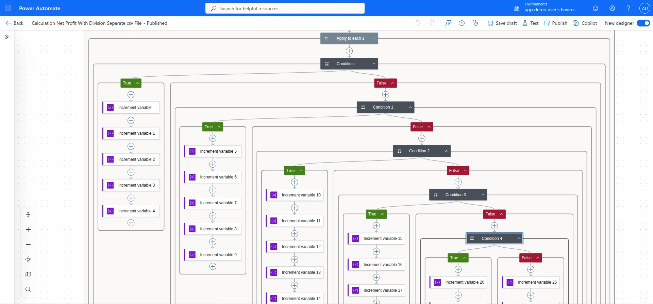Screen dimensions: 653x304
Task: Select the Increment variable 12 card
Action: (x=295, y=247)
